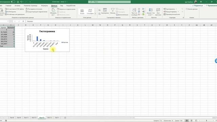Screen dimensions: 217x122
Task: Open the Undo history dropdown arrow
Action: coord(23,2)
